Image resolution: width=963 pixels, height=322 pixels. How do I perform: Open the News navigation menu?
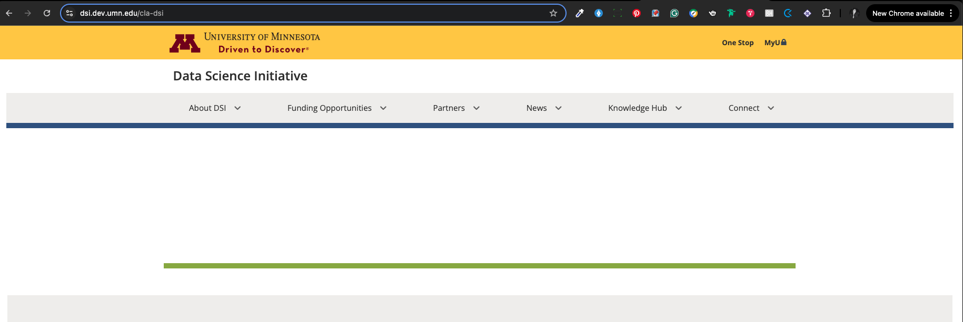(543, 108)
